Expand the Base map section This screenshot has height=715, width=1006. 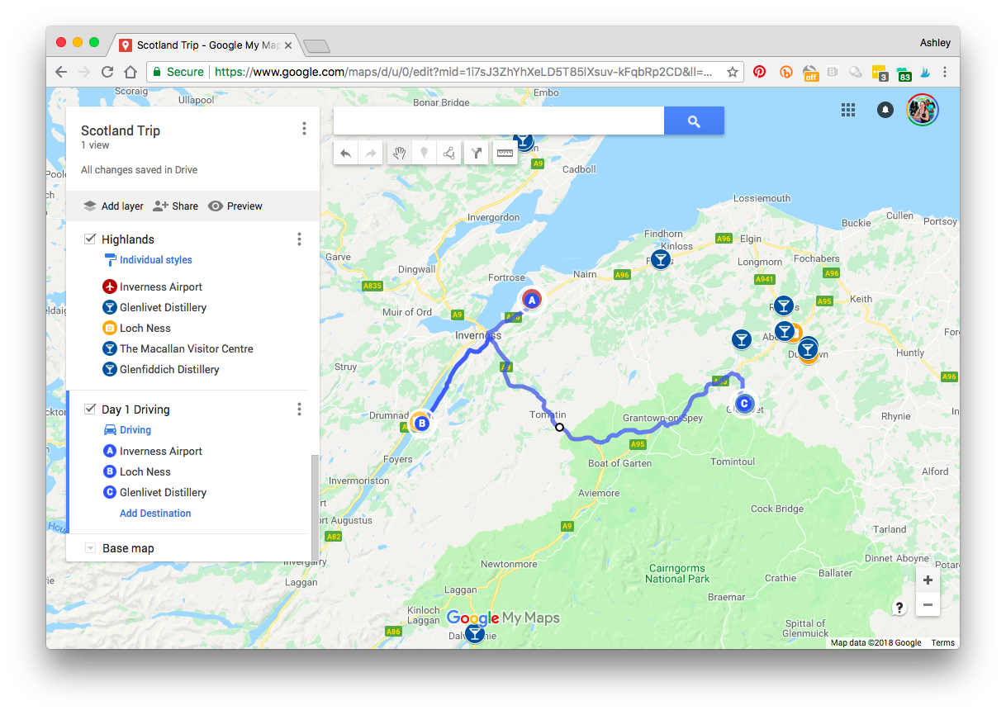pyautogui.click(x=91, y=548)
